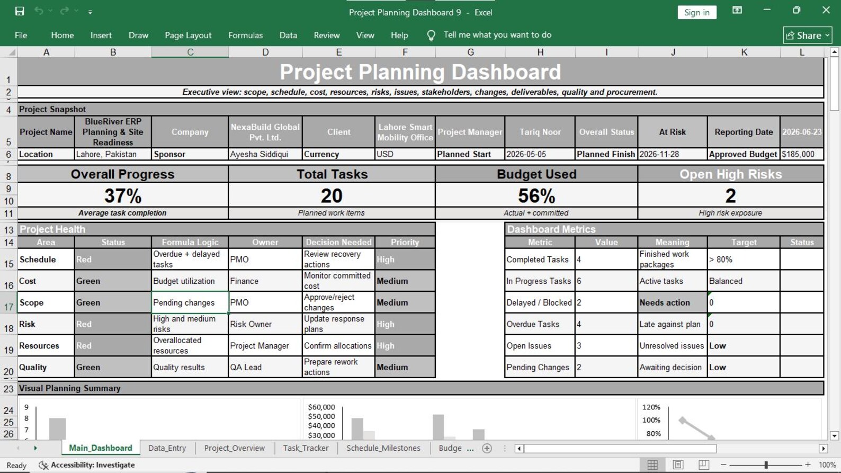Open the Formulas ribbon tab
This screenshot has width=841, height=473.
click(x=245, y=35)
